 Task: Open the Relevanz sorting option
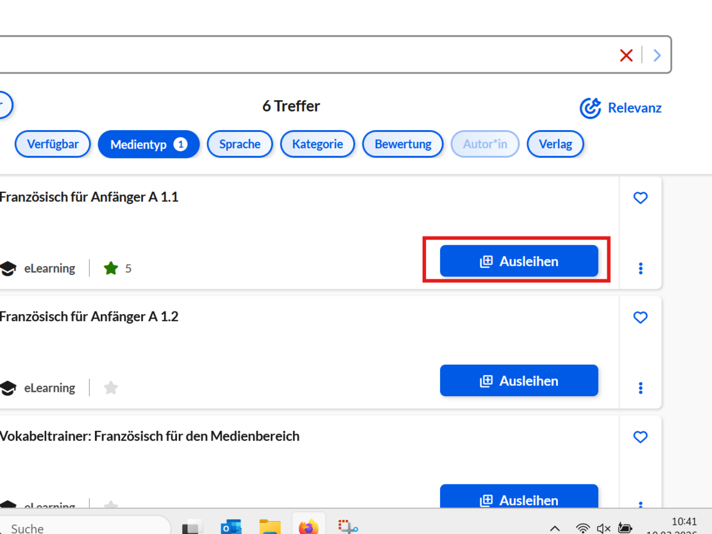(x=621, y=108)
